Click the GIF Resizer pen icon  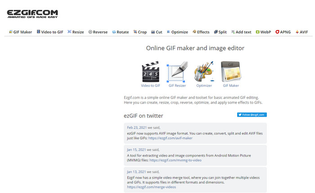(x=177, y=72)
